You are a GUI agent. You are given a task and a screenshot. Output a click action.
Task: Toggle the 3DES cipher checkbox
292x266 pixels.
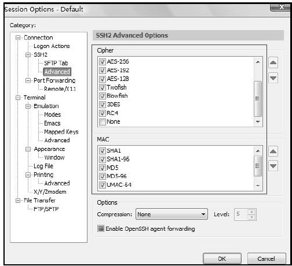[x=103, y=105]
